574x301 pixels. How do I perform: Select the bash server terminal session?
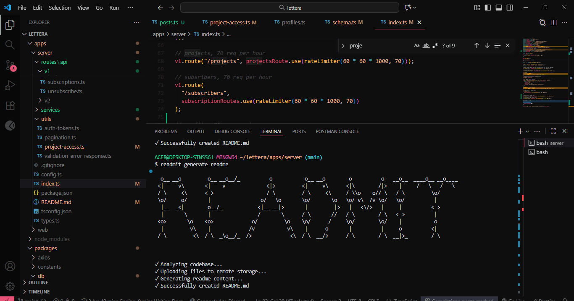[x=545, y=142]
